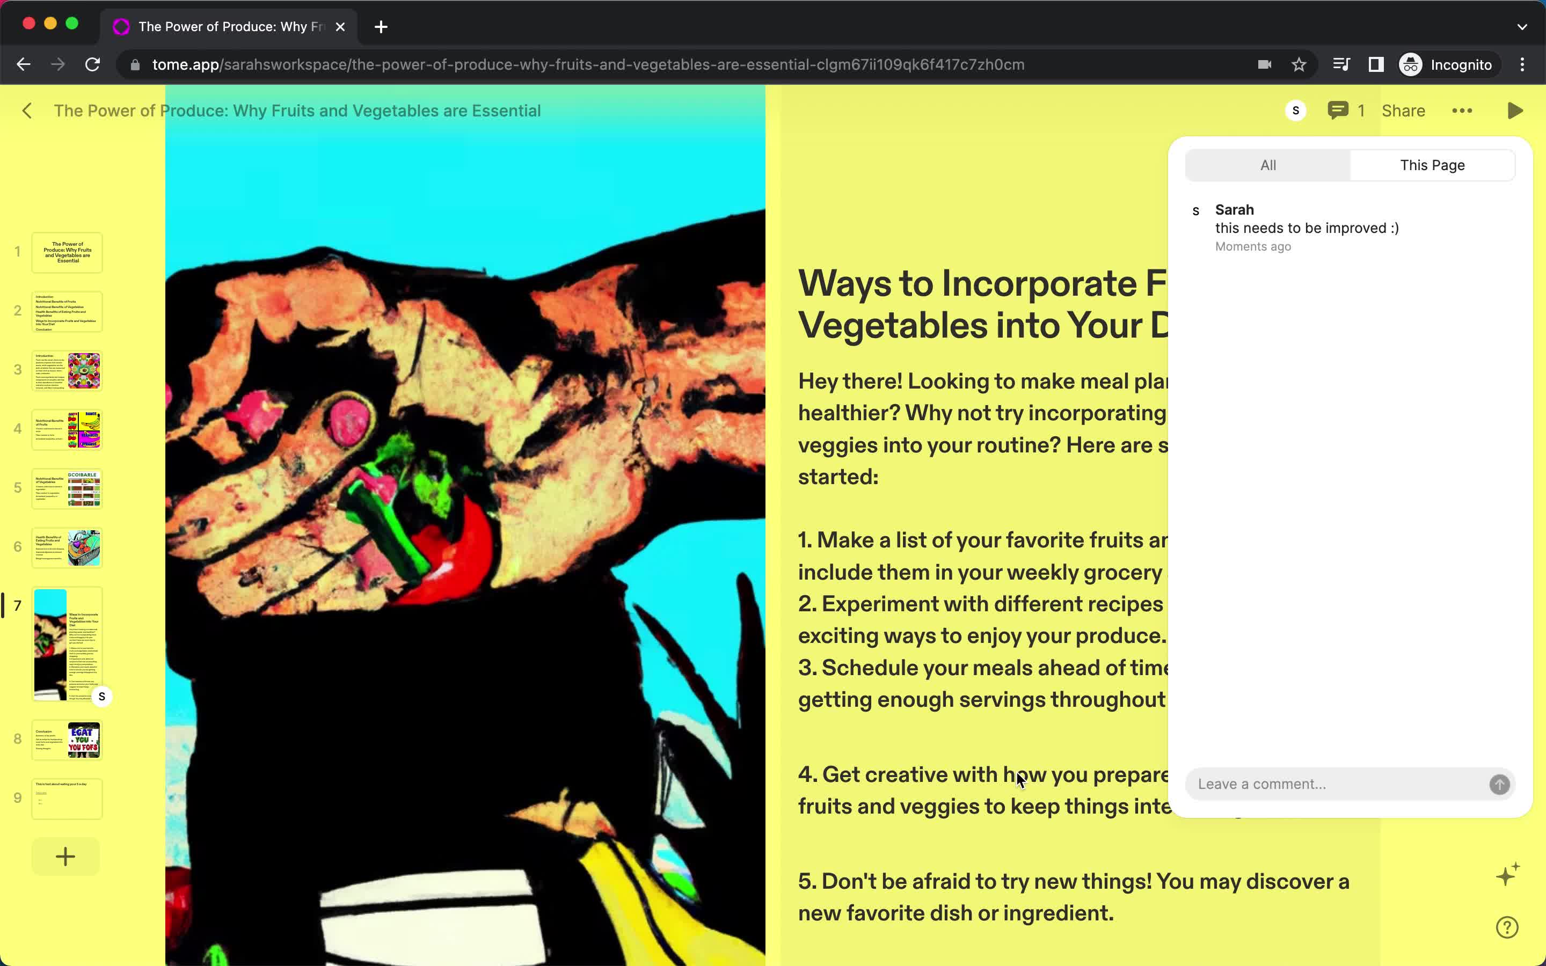Click the add new page '+' button bottom left

65,857
